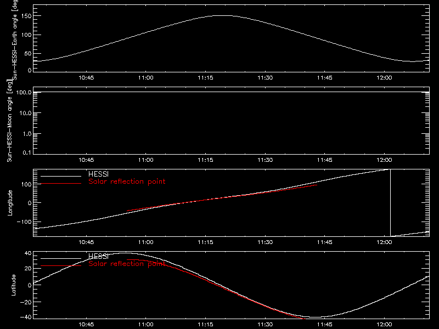
Task: Click white legend line sample in Longitude plot
Action: [61, 176]
